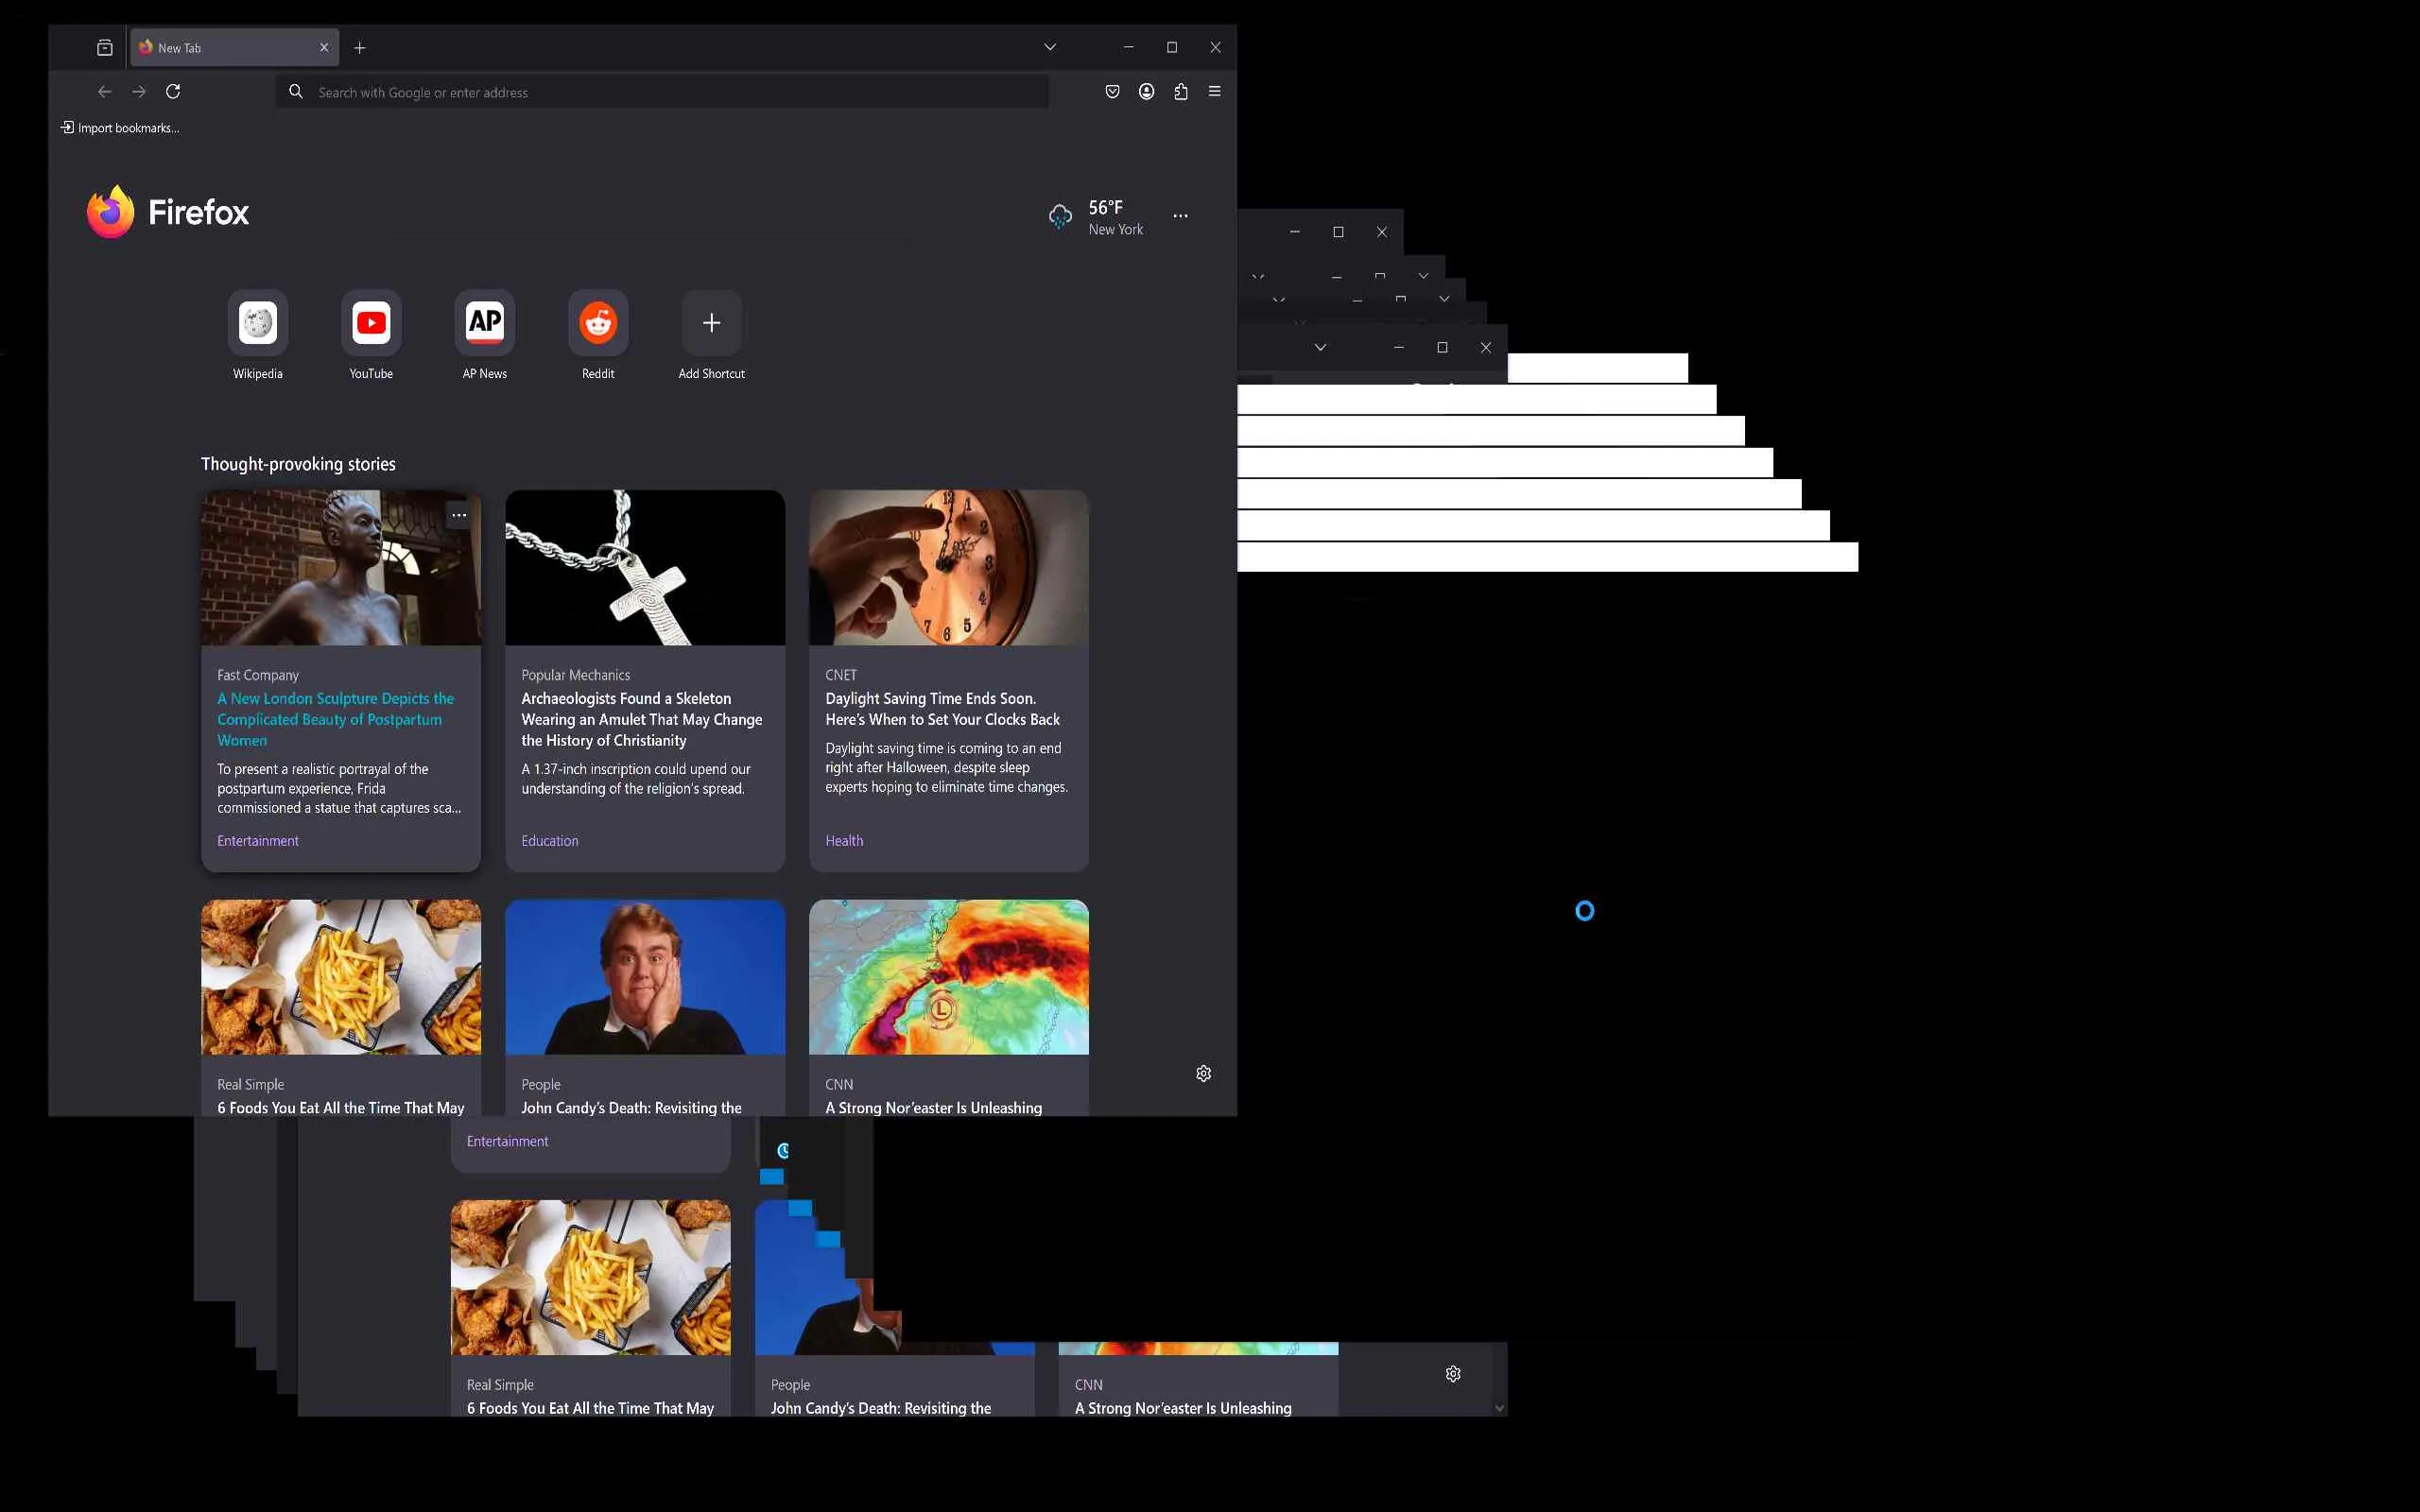The height and width of the screenshot is (1512, 2420).
Task: Click Import bookmarks link
Action: click(121, 128)
